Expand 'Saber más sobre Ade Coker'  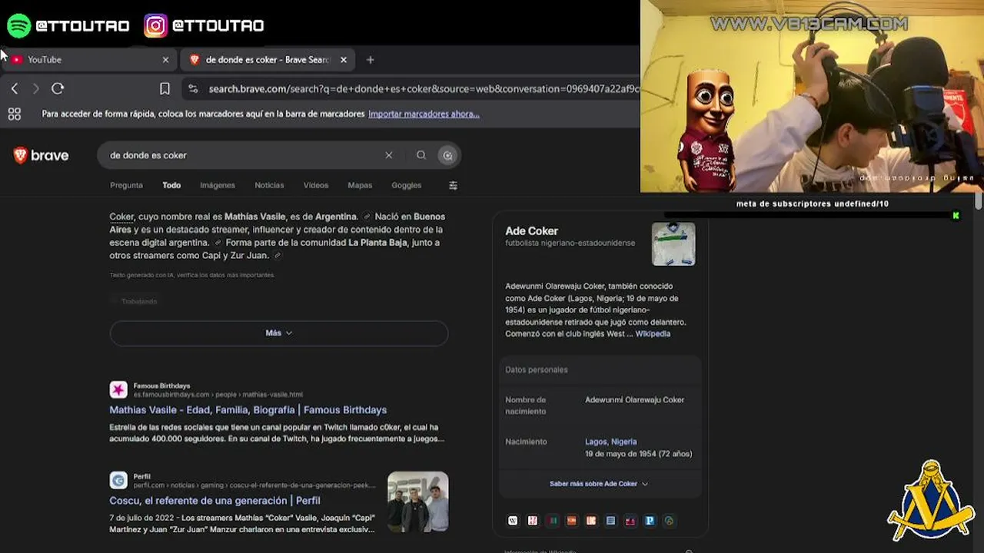[x=599, y=484]
